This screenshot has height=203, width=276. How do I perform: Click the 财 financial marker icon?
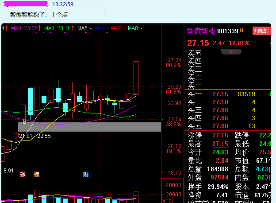click(86, 175)
